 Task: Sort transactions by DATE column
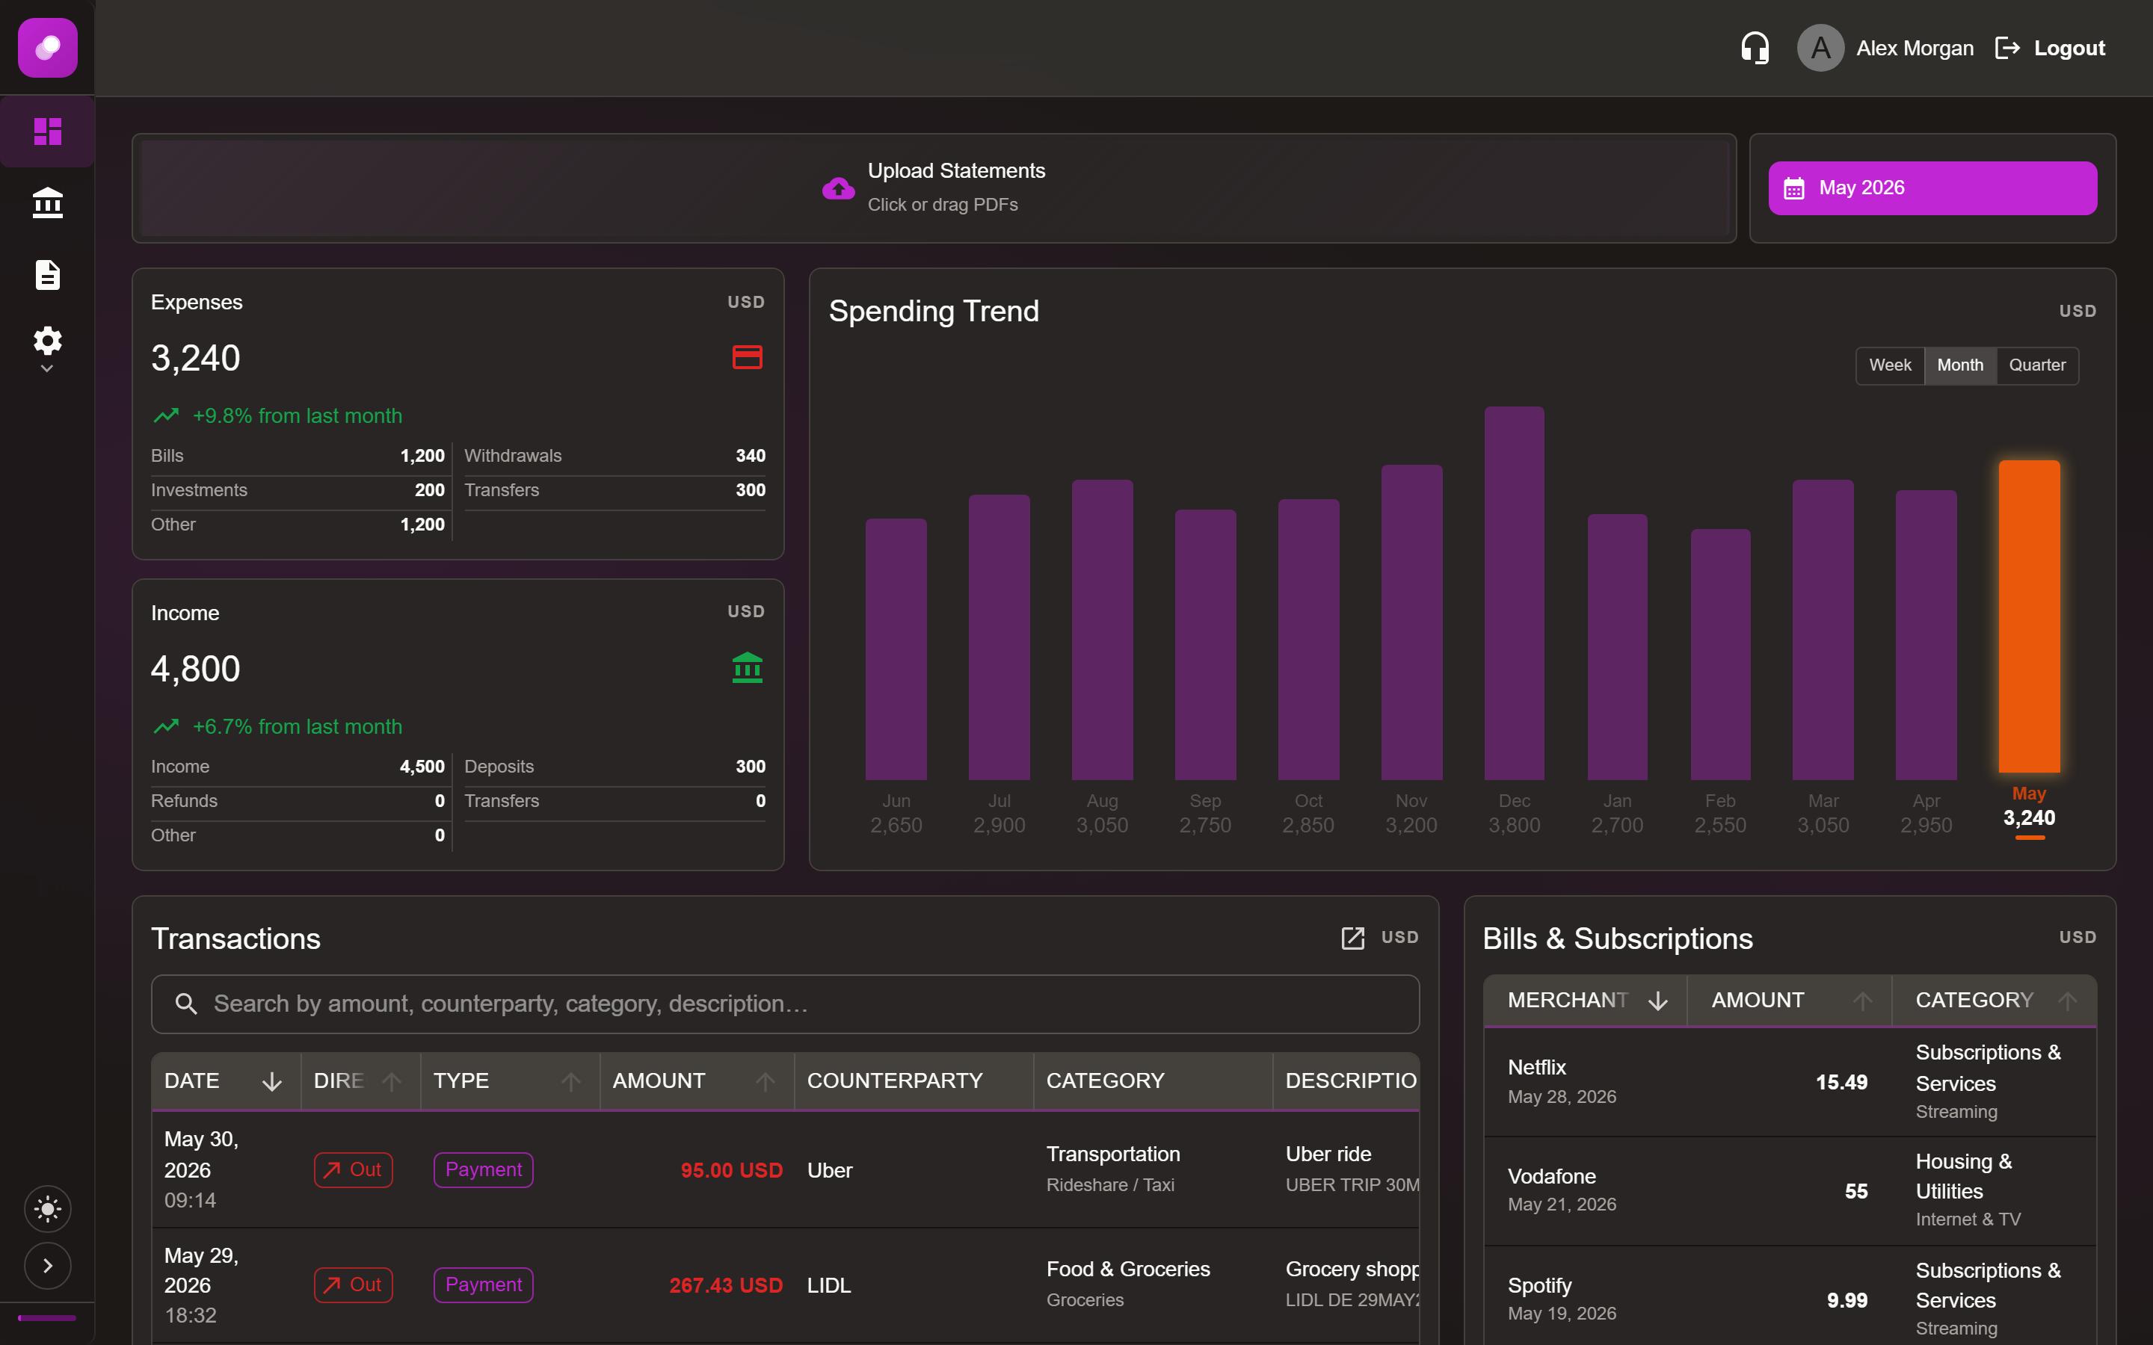[x=226, y=1080]
